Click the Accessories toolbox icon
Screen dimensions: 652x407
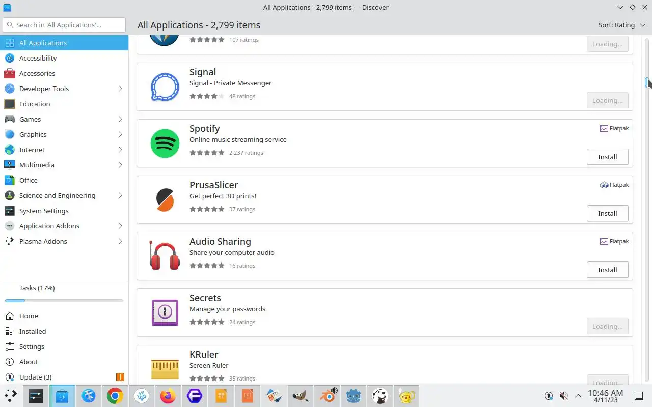point(10,73)
